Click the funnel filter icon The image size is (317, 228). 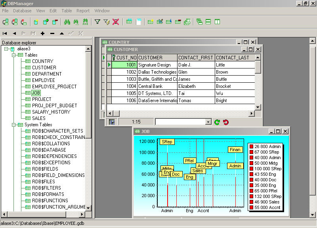coord(97,22)
